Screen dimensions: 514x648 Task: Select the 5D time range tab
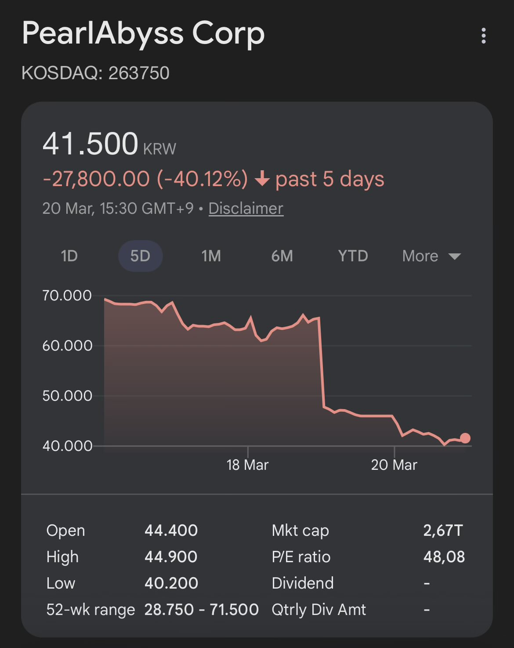141,256
